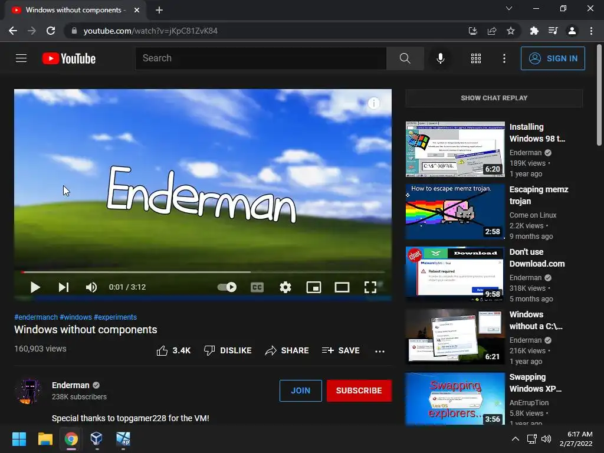The image size is (604, 453).
Task: Click the URL address bar
Action: click(x=266, y=31)
